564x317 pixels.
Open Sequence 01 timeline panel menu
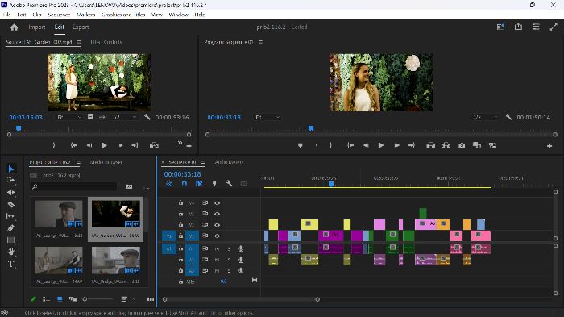pos(203,162)
